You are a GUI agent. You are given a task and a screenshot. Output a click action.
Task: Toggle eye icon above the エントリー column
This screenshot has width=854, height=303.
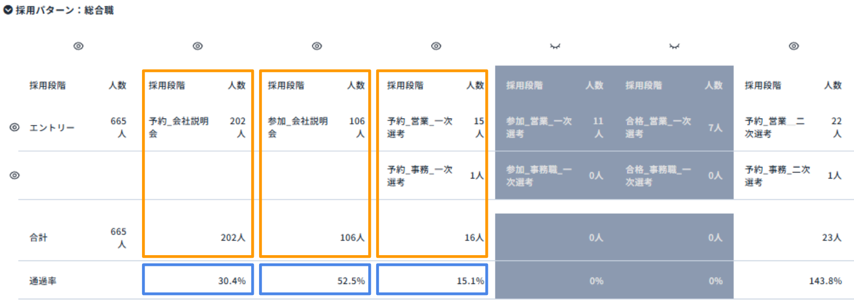[x=78, y=46]
